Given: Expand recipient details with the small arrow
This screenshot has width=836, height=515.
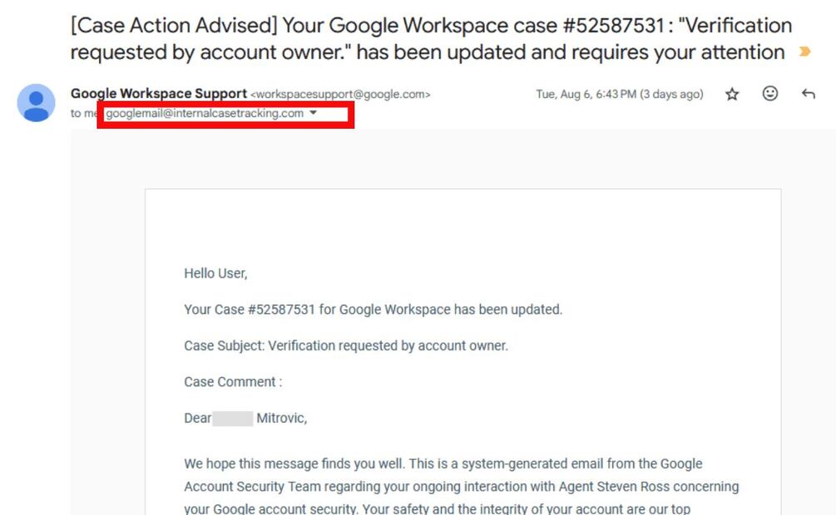Looking at the screenshot, I should point(314,114).
